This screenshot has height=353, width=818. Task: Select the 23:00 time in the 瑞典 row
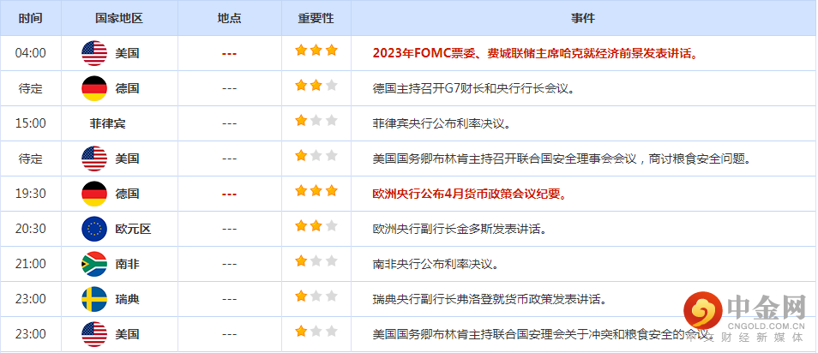pyautogui.click(x=31, y=299)
